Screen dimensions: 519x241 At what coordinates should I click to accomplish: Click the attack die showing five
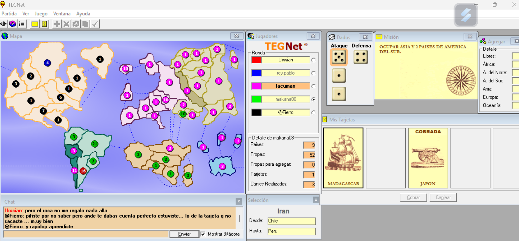(339, 57)
